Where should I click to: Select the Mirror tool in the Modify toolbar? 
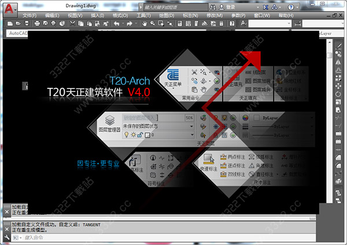(x=338, y=62)
